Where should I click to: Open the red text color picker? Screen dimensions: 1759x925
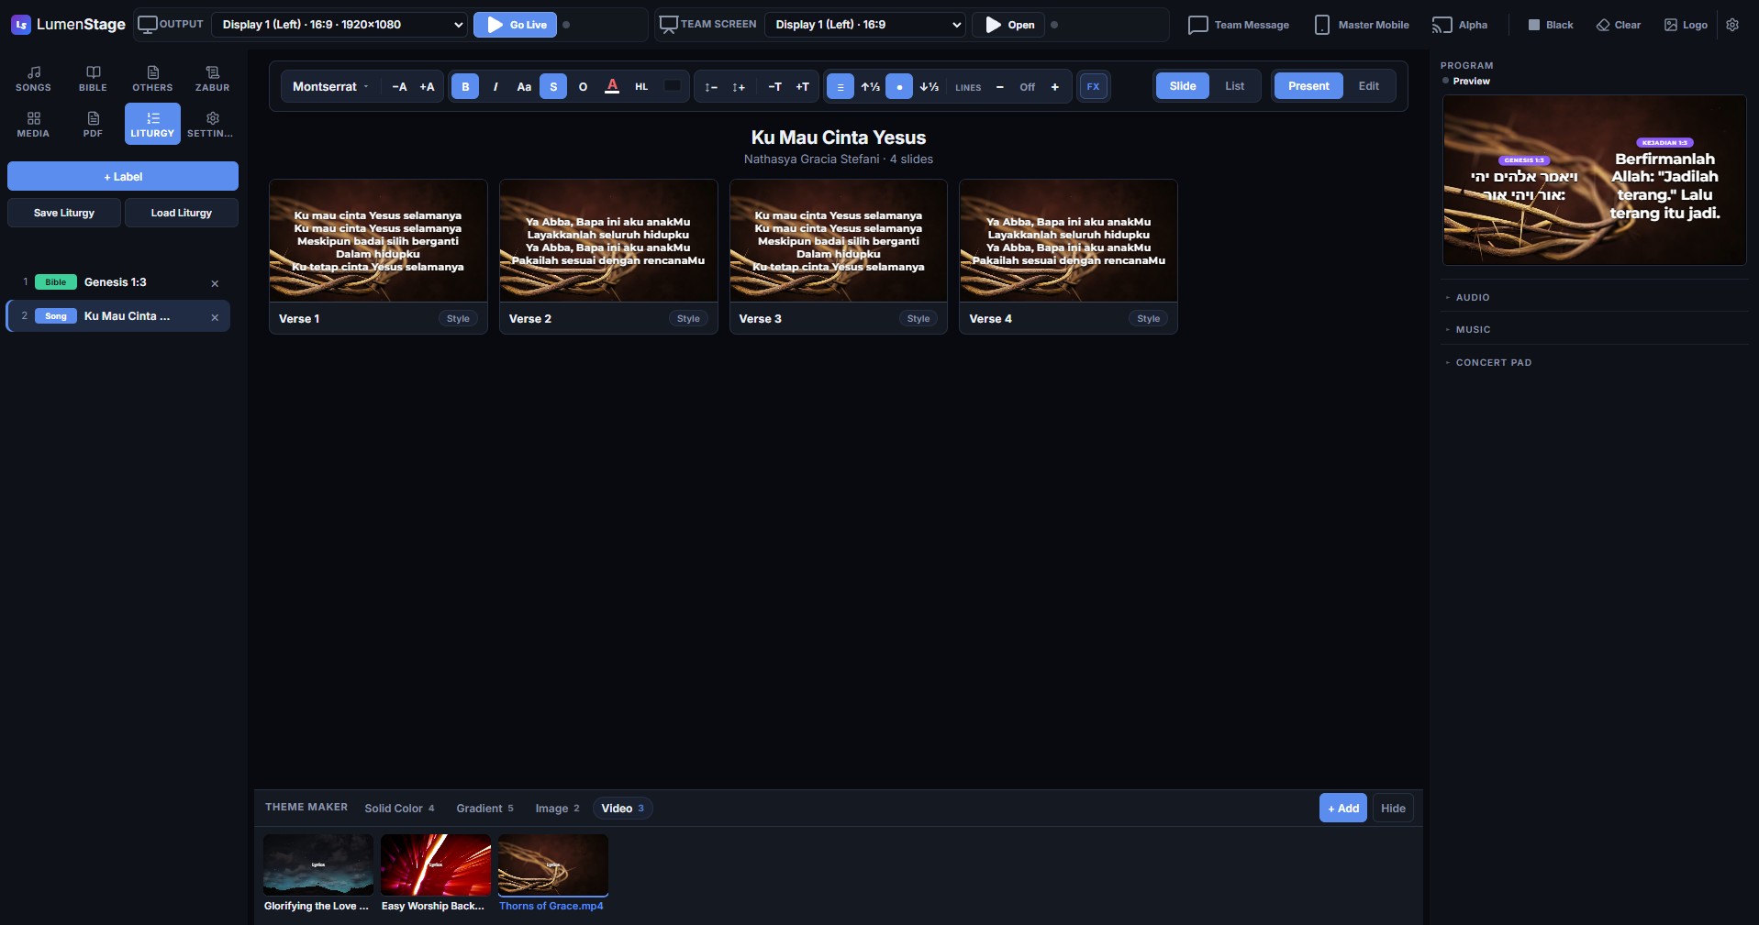pos(612,87)
